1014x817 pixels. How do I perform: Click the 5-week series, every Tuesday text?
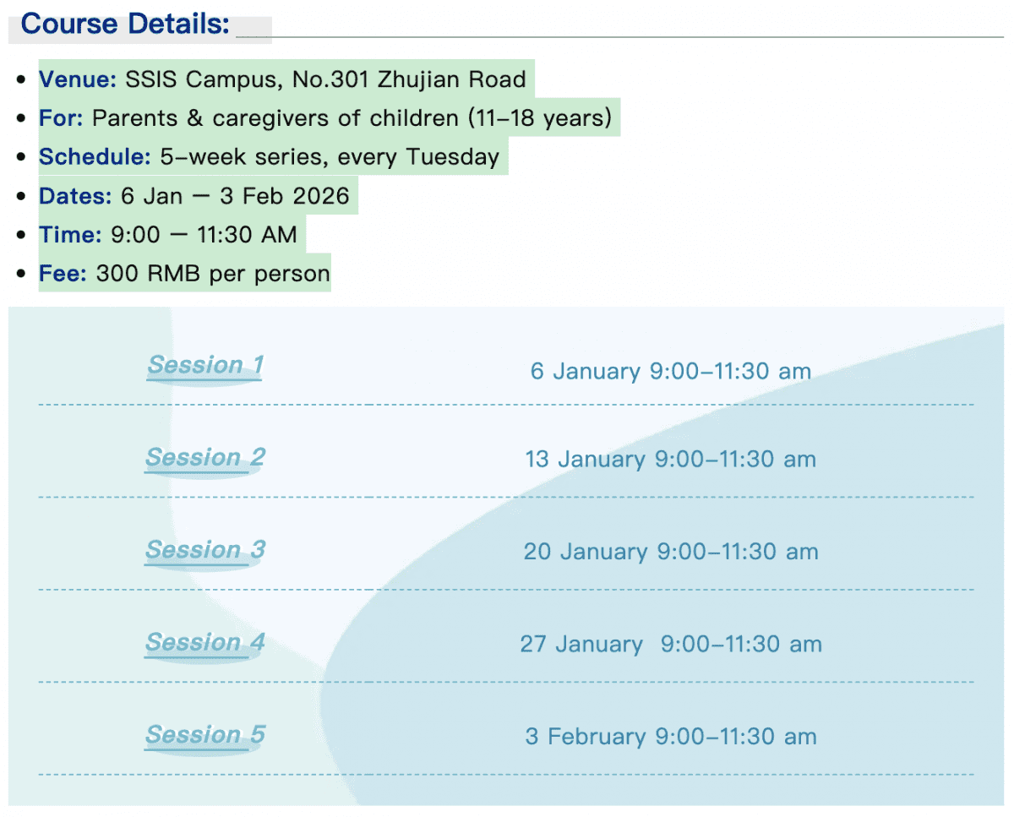[330, 157]
